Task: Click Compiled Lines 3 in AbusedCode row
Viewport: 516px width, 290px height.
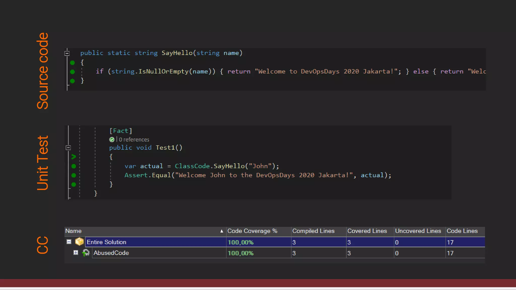Action: click(x=294, y=253)
